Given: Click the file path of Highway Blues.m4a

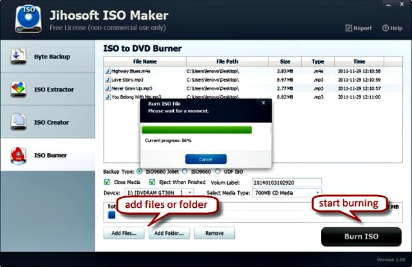Looking at the screenshot, I should pos(212,71).
